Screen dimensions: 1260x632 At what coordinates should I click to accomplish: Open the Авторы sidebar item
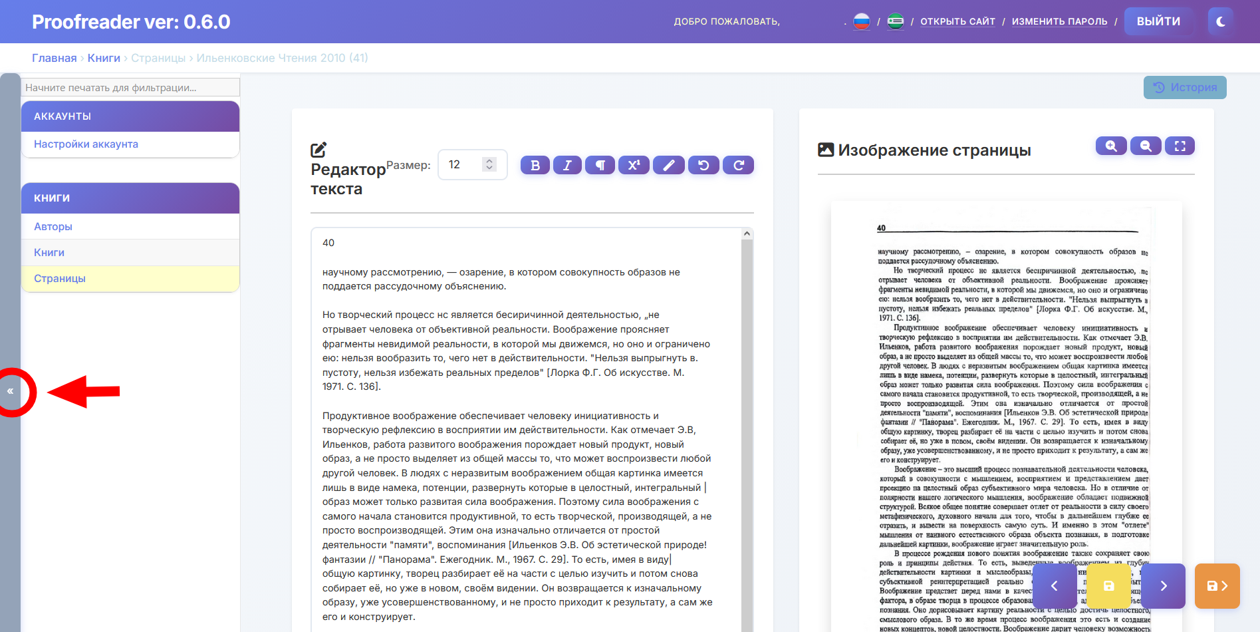coord(53,227)
